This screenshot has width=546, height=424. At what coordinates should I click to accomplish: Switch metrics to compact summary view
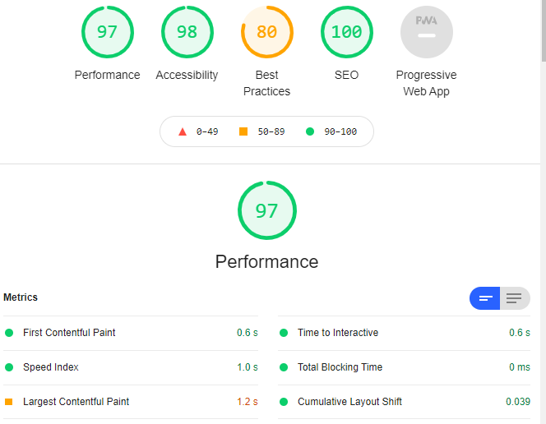tap(484, 298)
